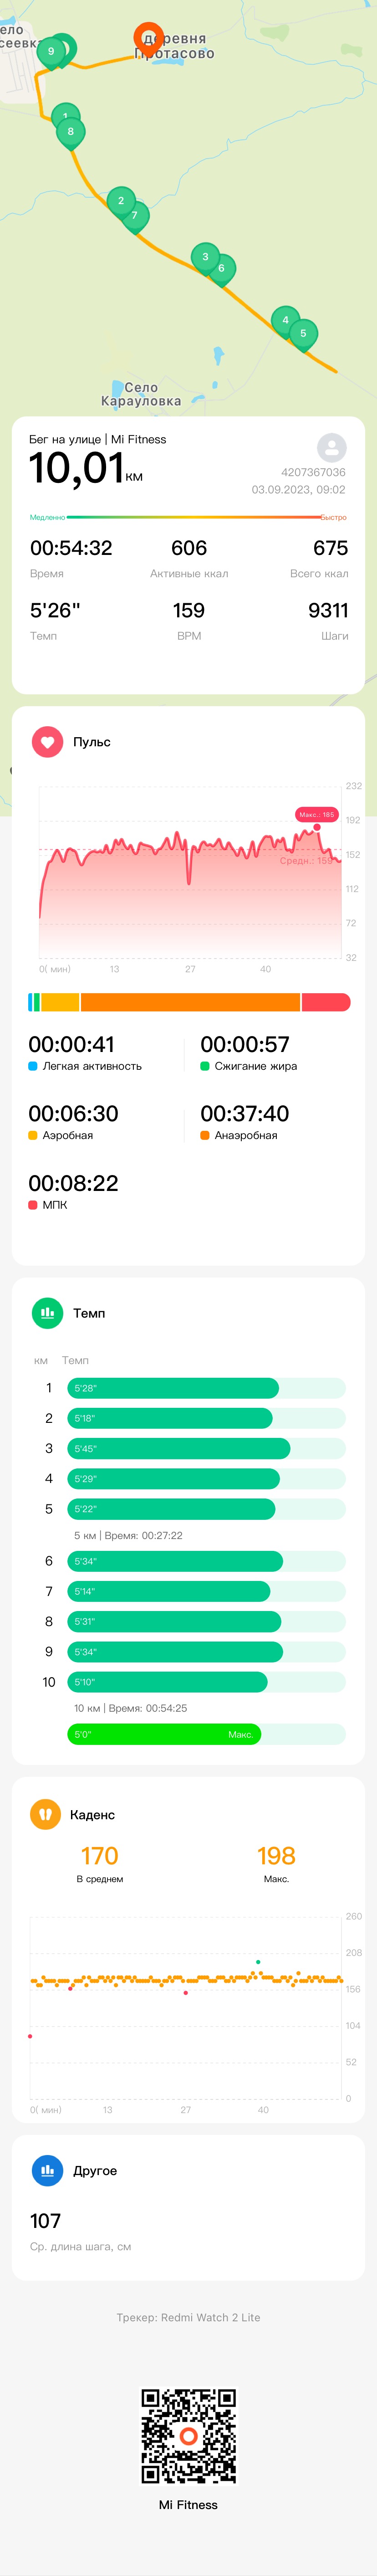Click the kilometer 3 pace bar 5'45"
Screen dimensions: 377x2576
pyautogui.click(x=179, y=1448)
